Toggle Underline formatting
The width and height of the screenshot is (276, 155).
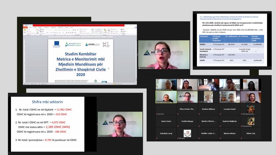(x=51, y=33)
